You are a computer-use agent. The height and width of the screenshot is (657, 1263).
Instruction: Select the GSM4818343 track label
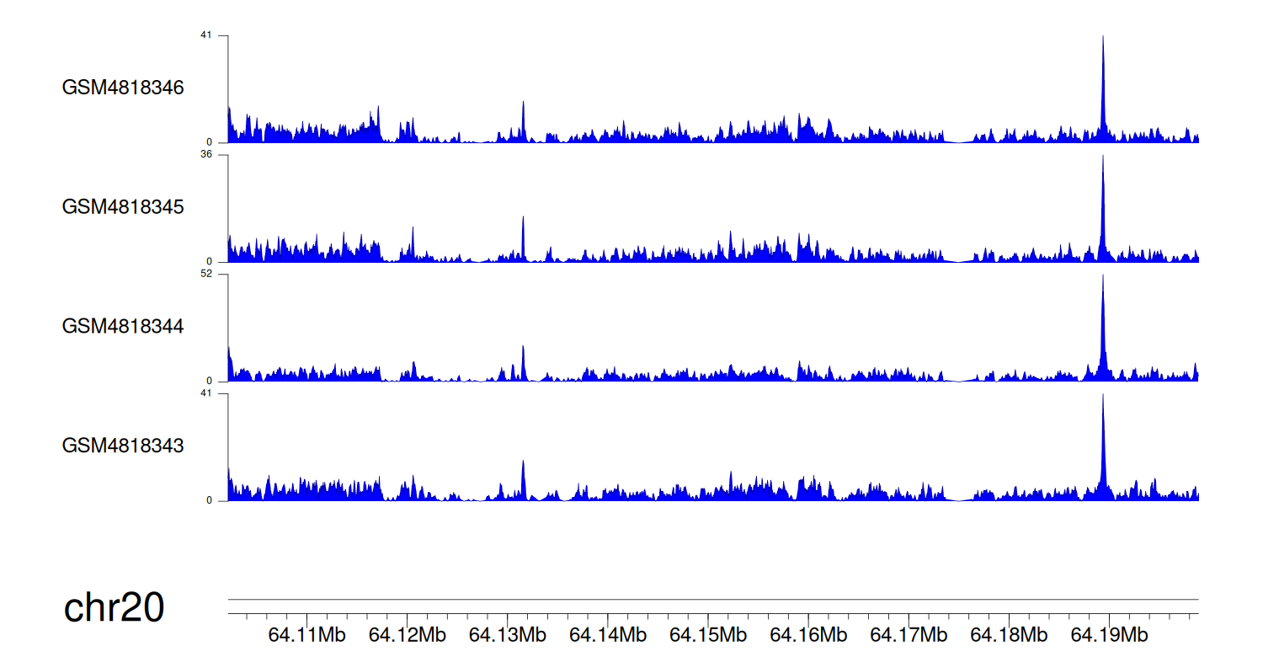pos(123,446)
